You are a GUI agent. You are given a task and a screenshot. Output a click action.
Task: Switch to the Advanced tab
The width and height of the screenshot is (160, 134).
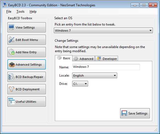84,59
